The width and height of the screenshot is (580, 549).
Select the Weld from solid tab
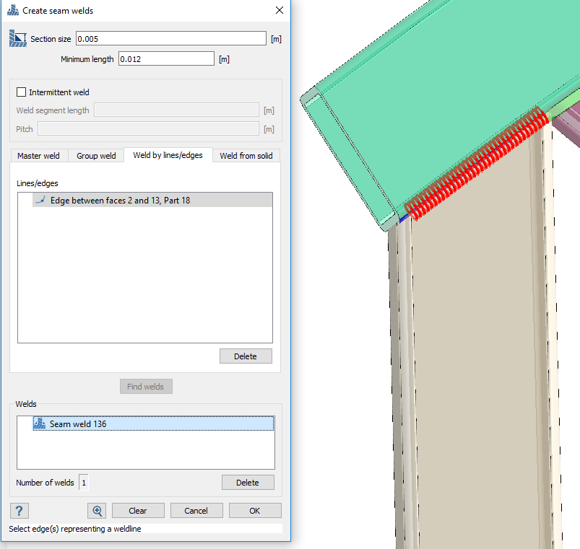[246, 156]
